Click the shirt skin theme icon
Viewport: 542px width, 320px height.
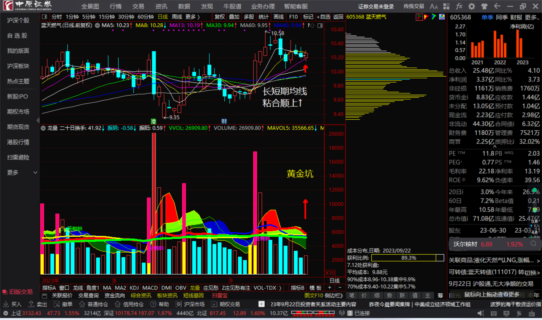484,6
